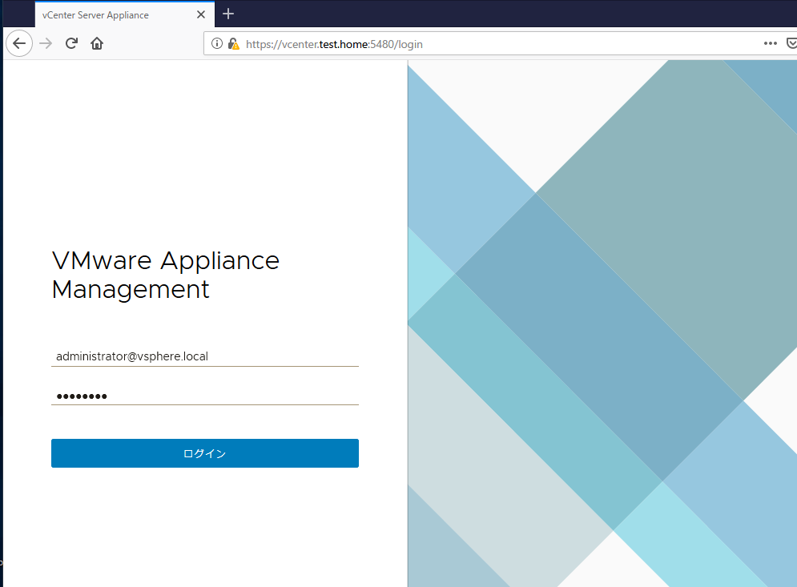Select the vCenter Server Appliance tab

(x=124, y=14)
